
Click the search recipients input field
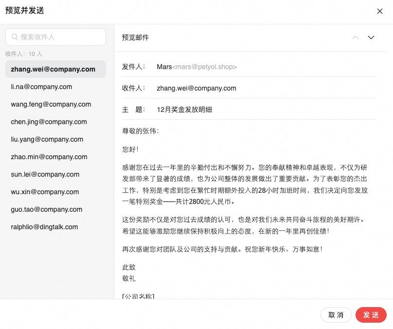pos(61,37)
